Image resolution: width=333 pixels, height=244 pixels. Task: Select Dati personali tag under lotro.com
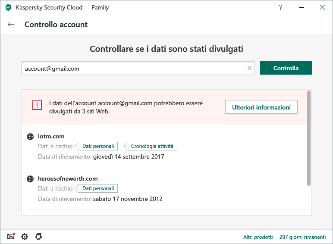tap(97, 146)
